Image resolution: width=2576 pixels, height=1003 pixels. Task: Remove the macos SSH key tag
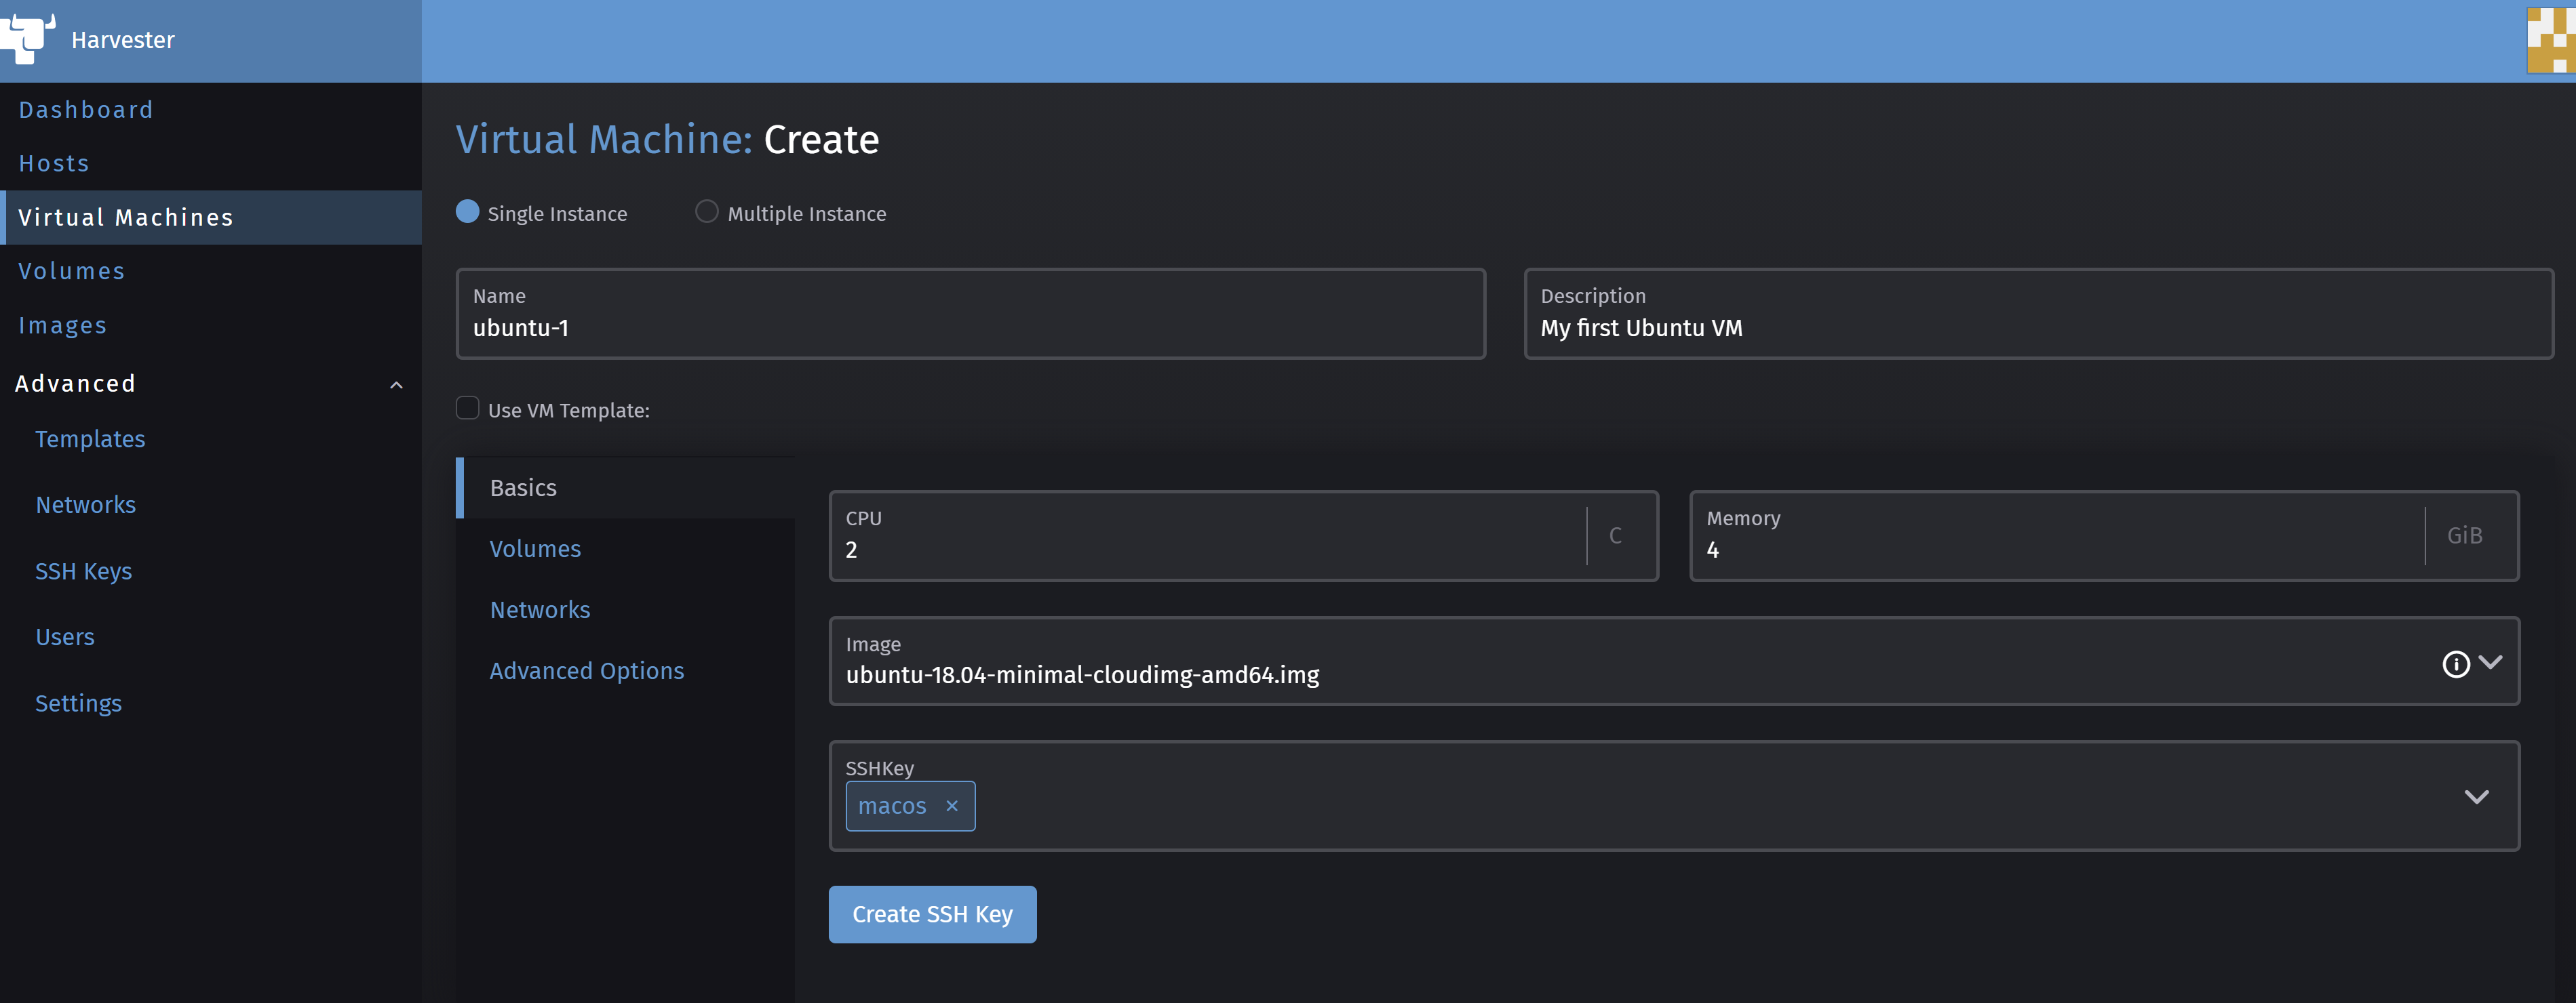coord(951,805)
